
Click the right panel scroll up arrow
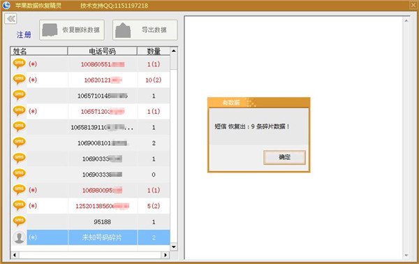pyautogui.click(x=406, y=20)
